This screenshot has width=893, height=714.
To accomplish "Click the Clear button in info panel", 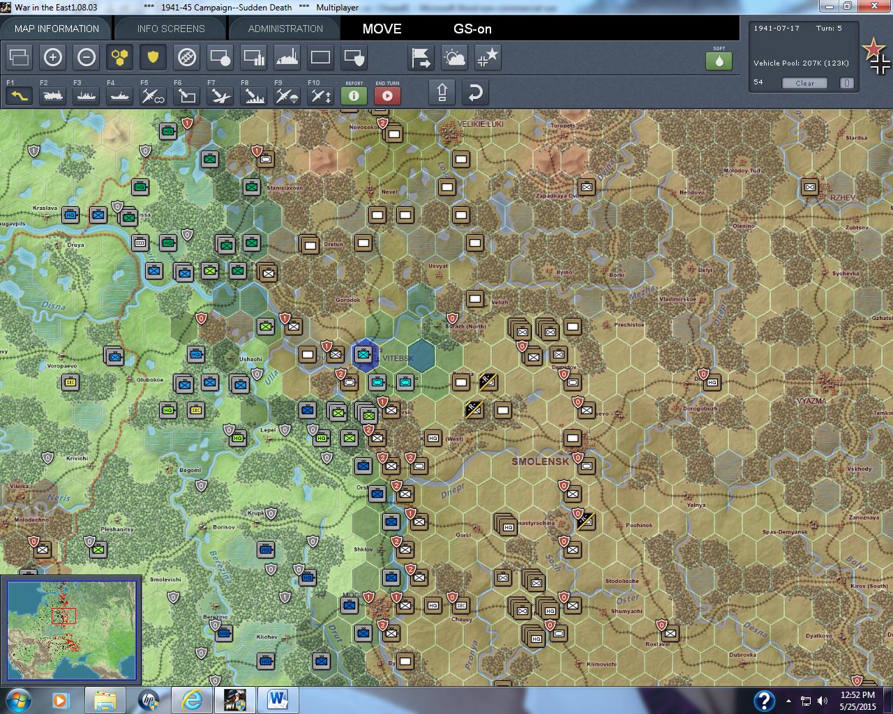I will click(x=804, y=83).
